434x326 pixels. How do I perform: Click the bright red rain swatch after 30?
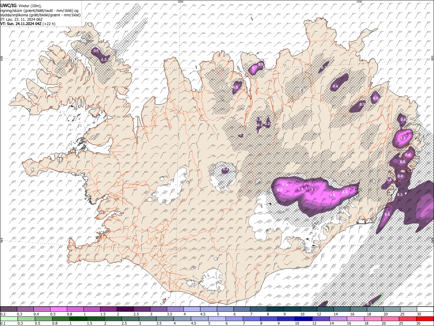(425, 319)
